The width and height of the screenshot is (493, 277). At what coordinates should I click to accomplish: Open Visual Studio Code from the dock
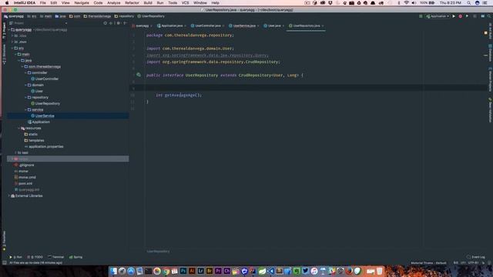pyautogui.click(x=270, y=271)
